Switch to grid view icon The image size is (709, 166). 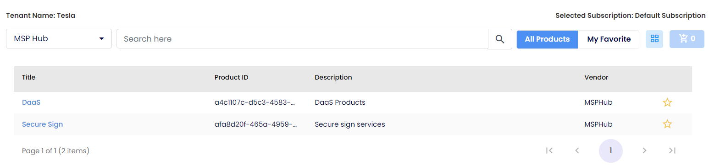(x=654, y=39)
